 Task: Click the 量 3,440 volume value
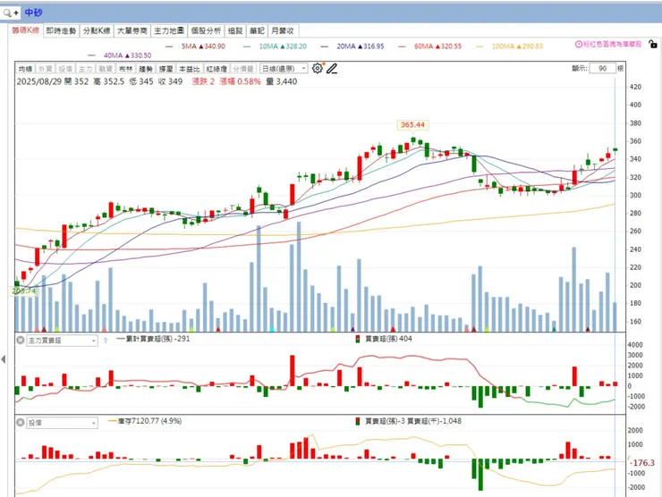pyautogui.click(x=281, y=81)
